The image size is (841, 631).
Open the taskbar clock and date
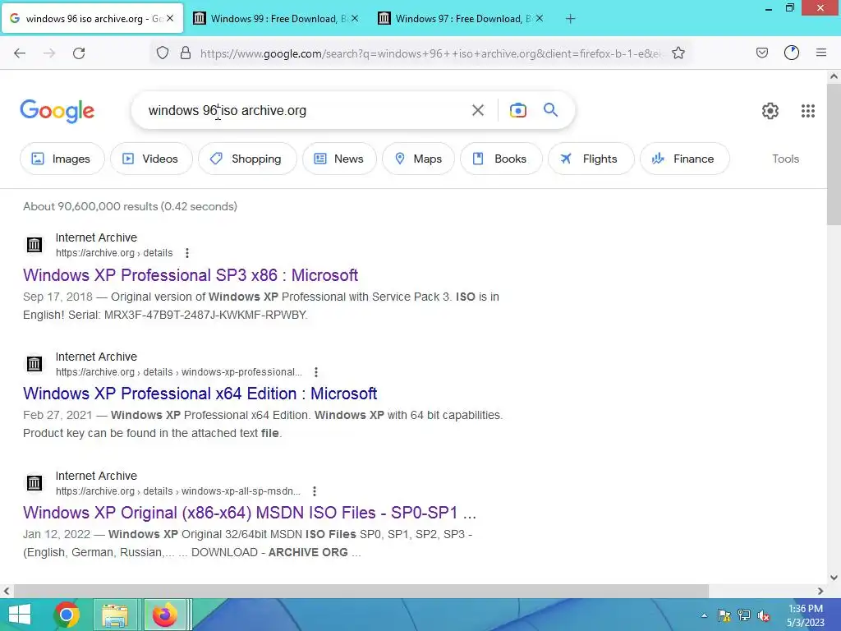(x=805, y=615)
